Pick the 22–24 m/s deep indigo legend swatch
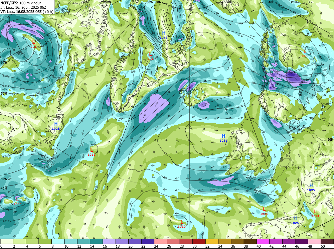Screen dimensions: 334x249 [148, 241]
